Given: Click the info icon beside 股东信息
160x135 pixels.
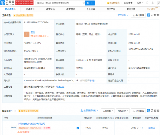Looking at the screenshot, I should tap(15, 111).
